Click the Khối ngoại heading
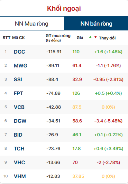This screenshot has height=184, width=128. (64, 9)
